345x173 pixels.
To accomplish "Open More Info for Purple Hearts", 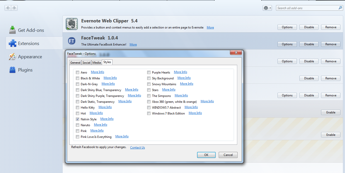I will [x=181, y=72].
